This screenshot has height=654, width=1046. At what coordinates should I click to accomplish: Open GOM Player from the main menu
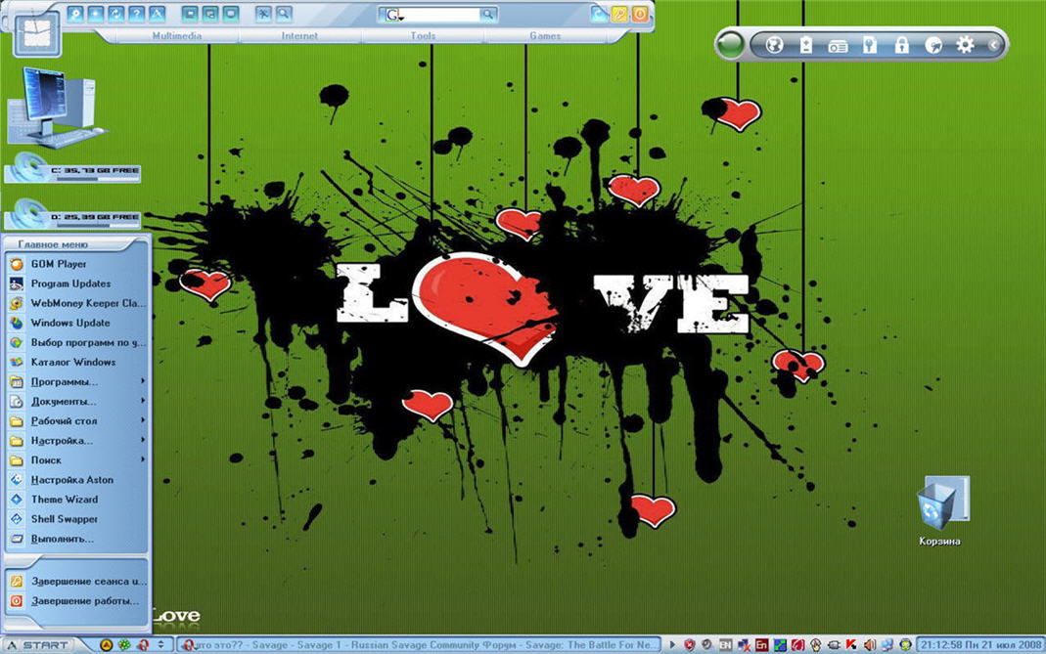coord(59,264)
